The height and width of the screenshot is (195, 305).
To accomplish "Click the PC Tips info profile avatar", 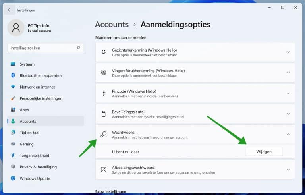I will (x=16, y=28).
